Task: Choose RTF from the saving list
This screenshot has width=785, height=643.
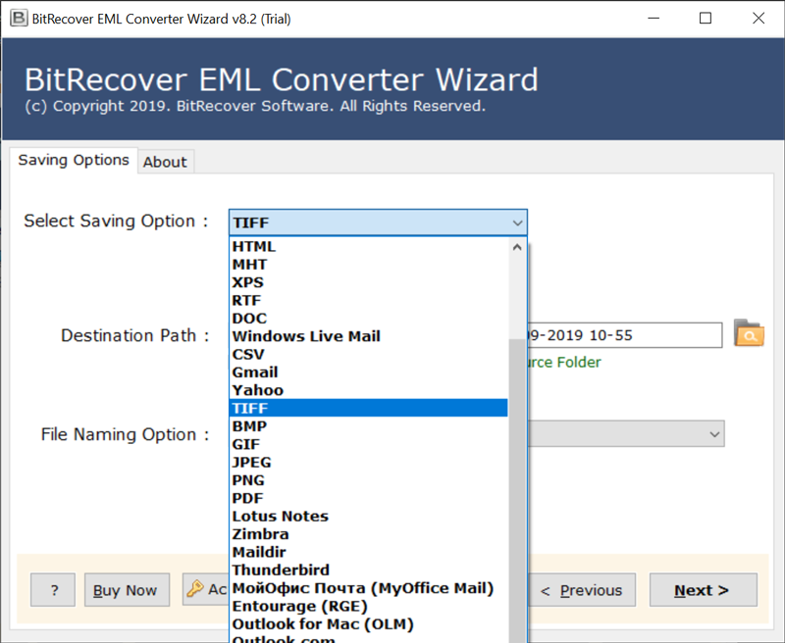Action: tap(368, 301)
